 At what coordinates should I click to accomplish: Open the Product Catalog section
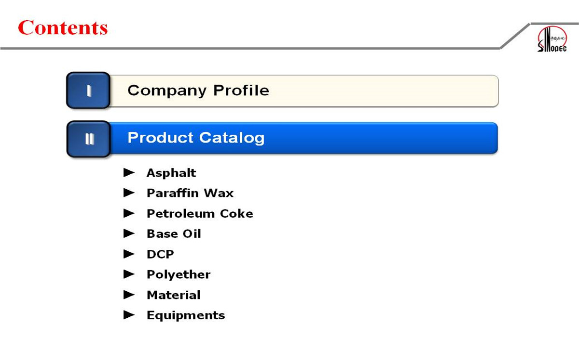click(x=196, y=138)
